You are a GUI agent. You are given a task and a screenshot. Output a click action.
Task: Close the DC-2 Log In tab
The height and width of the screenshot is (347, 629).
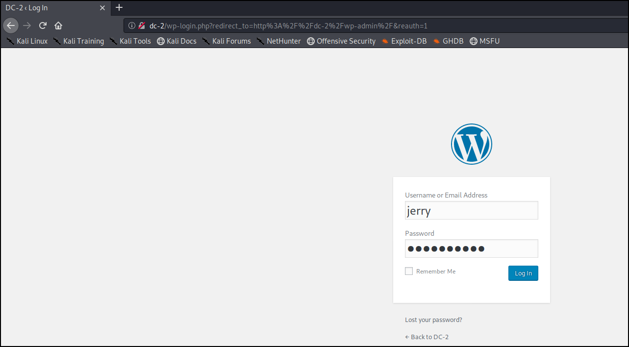[x=102, y=8]
